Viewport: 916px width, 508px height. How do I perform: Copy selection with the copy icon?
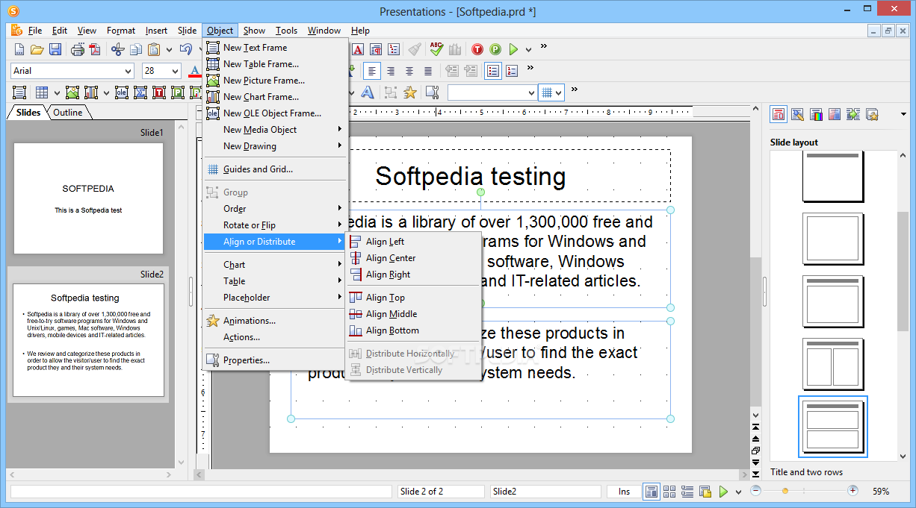coord(136,49)
